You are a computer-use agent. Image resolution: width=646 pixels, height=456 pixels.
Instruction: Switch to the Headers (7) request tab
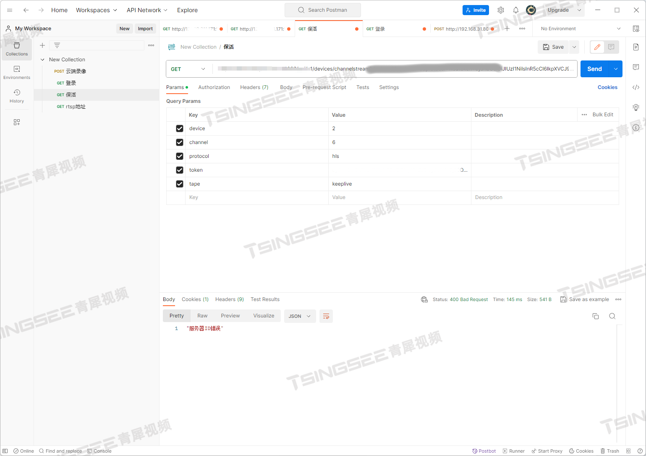254,87
